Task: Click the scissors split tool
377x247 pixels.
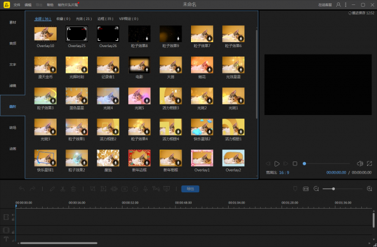Action: 63,189
